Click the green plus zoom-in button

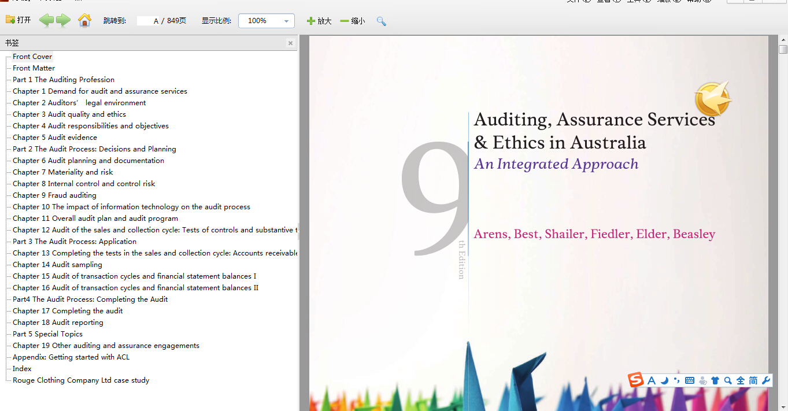pos(311,21)
